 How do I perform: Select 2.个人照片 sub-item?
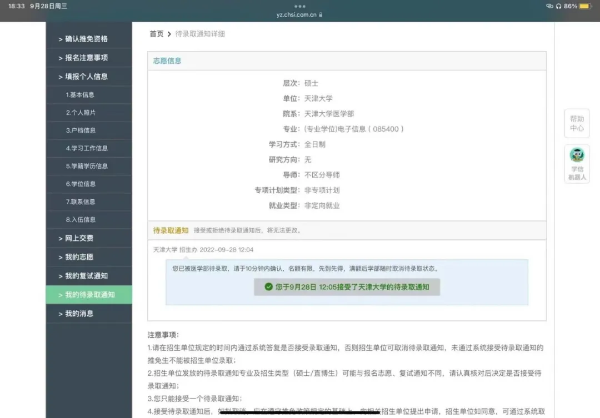pyautogui.click(x=89, y=113)
